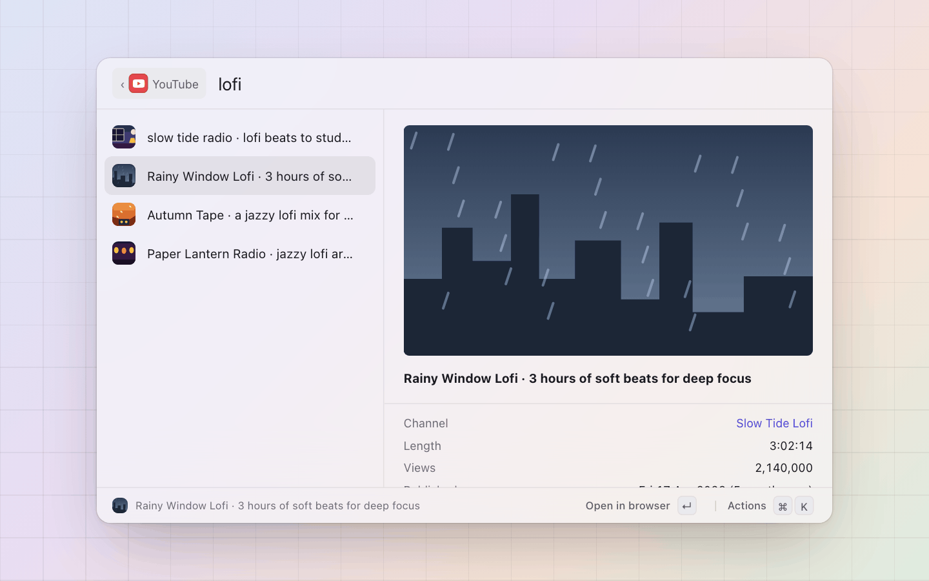
Task: Click the slow tide radio thumbnail icon
Action: point(124,137)
